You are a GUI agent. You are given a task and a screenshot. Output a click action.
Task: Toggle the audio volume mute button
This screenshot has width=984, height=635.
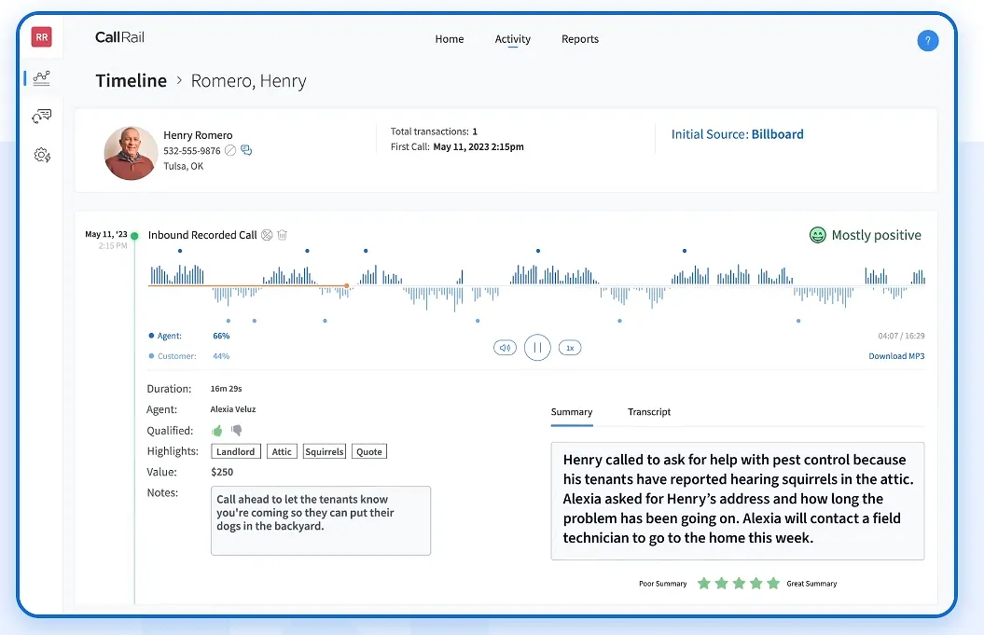[x=505, y=348]
